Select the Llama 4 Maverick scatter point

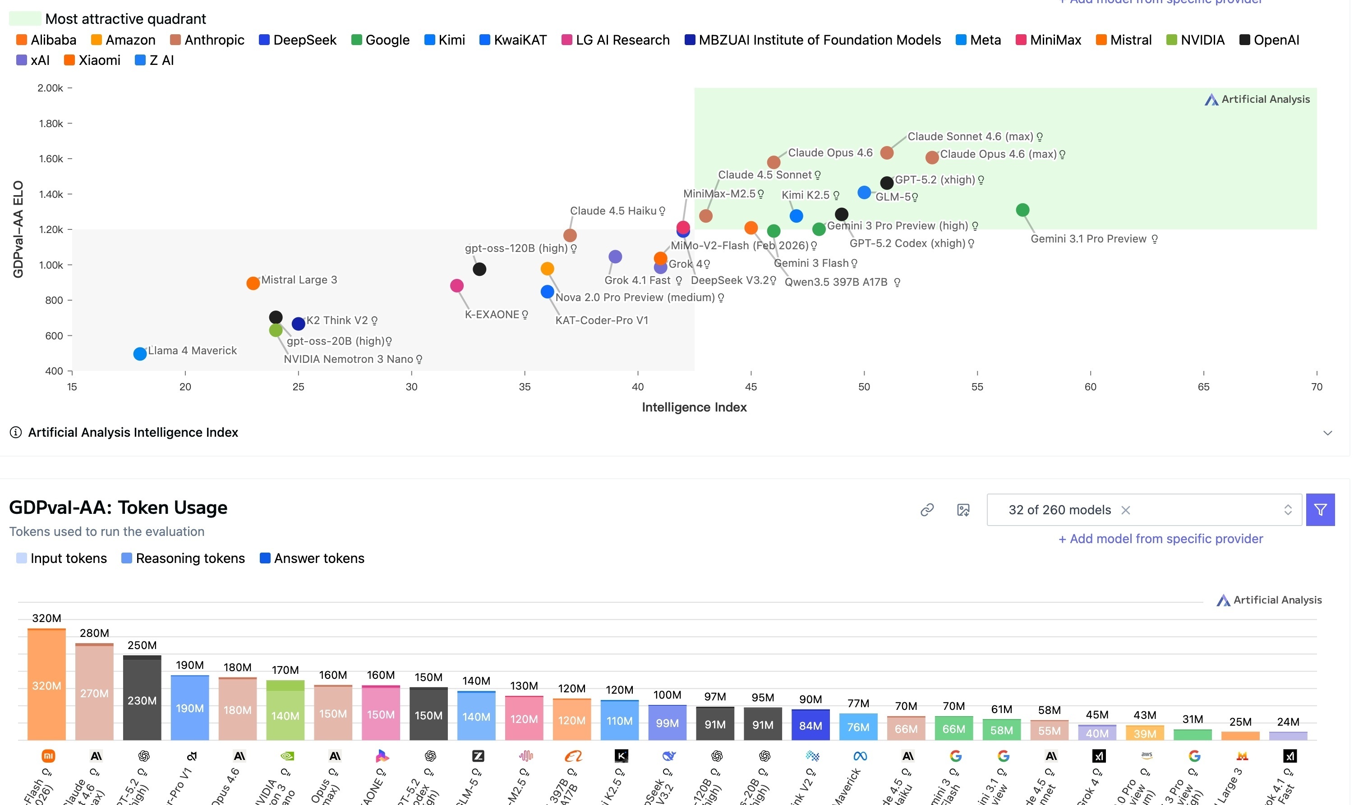click(140, 354)
